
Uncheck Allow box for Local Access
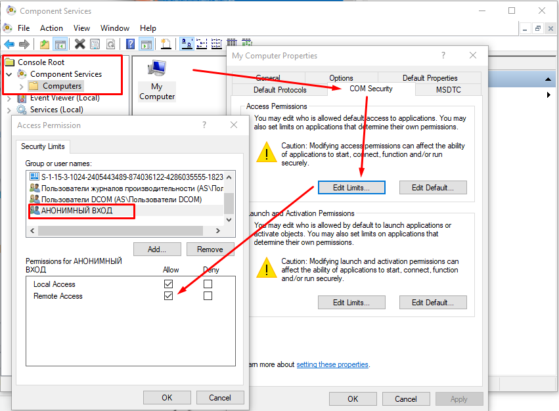tap(169, 284)
